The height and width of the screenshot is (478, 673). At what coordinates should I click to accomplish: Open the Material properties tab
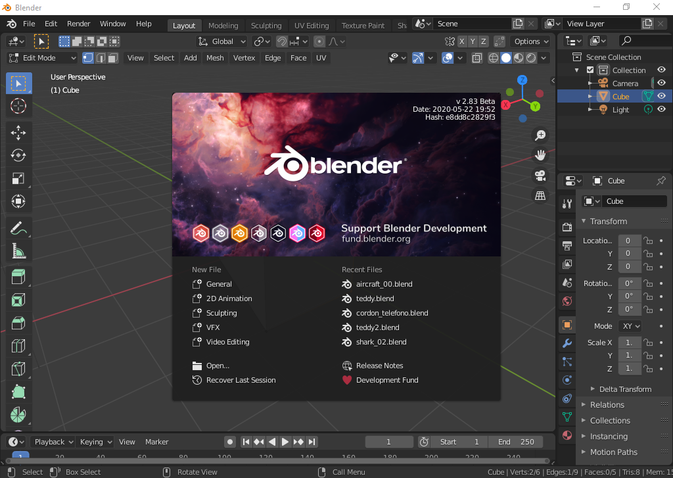click(x=567, y=435)
